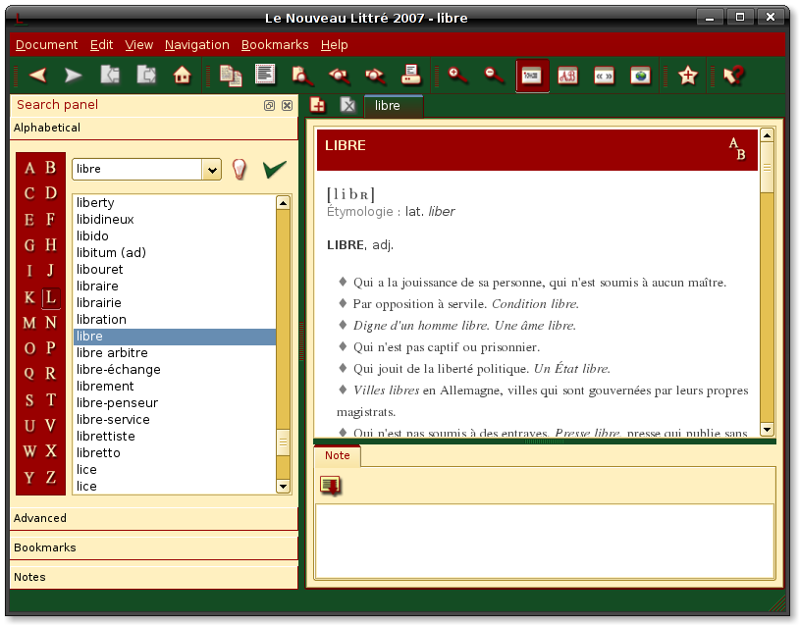
Task: Open the Document menu
Action: (46, 45)
